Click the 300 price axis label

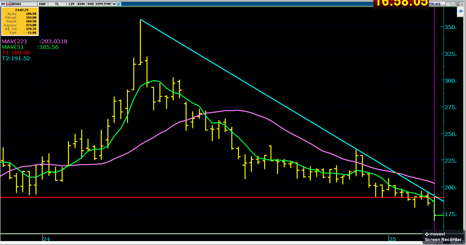450,81
